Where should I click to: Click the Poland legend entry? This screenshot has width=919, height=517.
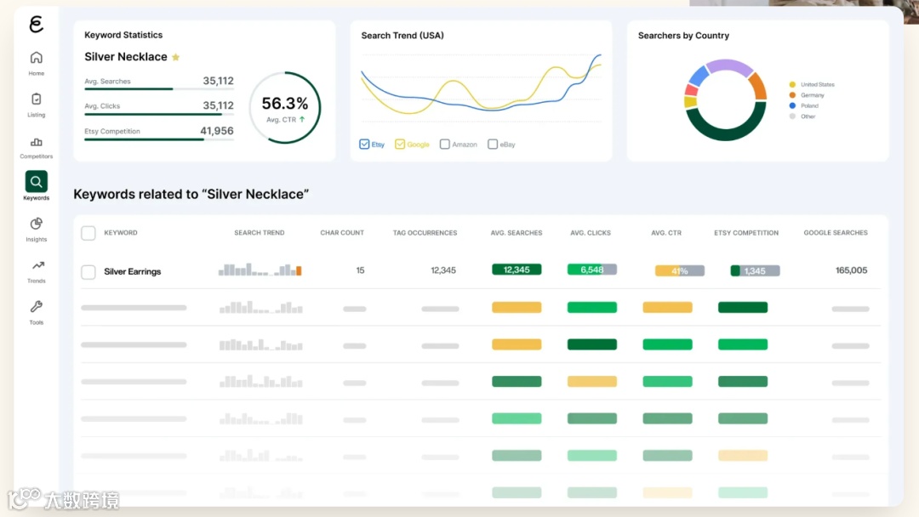[x=804, y=105]
